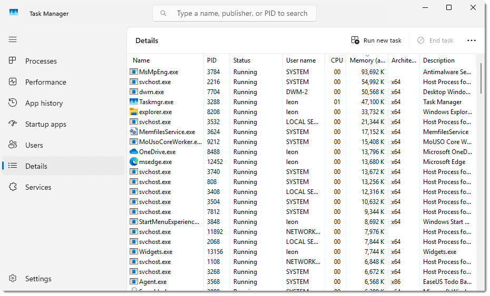The width and height of the screenshot is (490, 296).
Task: Click the Widgets.exe process icon
Action: (x=134, y=251)
